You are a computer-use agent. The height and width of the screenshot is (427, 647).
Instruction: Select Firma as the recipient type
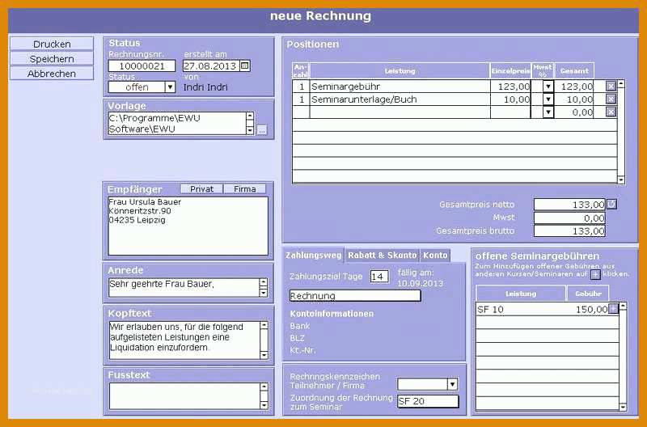tap(245, 189)
